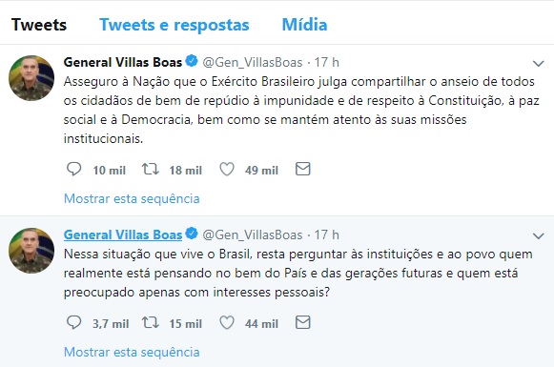
Task: Click Mostrar esta sequência under the second tweet
Action: (x=132, y=352)
